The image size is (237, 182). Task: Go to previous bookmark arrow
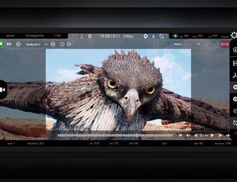[x=18, y=44]
